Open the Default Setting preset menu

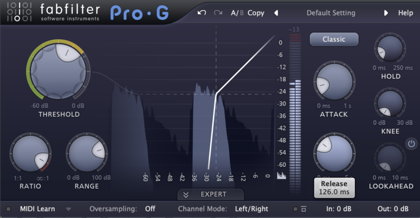tap(331, 13)
